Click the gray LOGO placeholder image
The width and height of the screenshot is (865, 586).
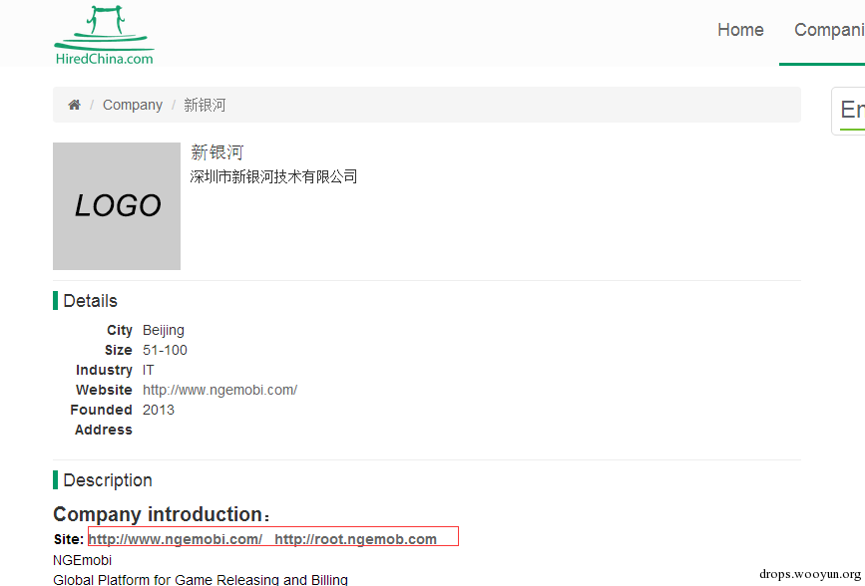tap(117, 206)
